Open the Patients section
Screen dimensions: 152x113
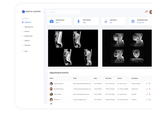click(27, 41)
